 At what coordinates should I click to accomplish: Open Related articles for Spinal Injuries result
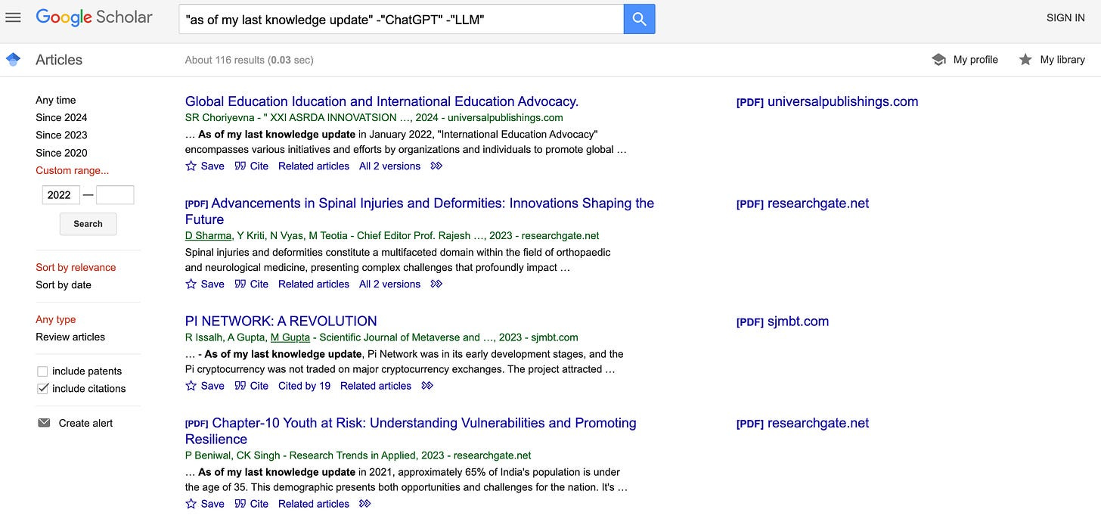[x=314, y=284]
